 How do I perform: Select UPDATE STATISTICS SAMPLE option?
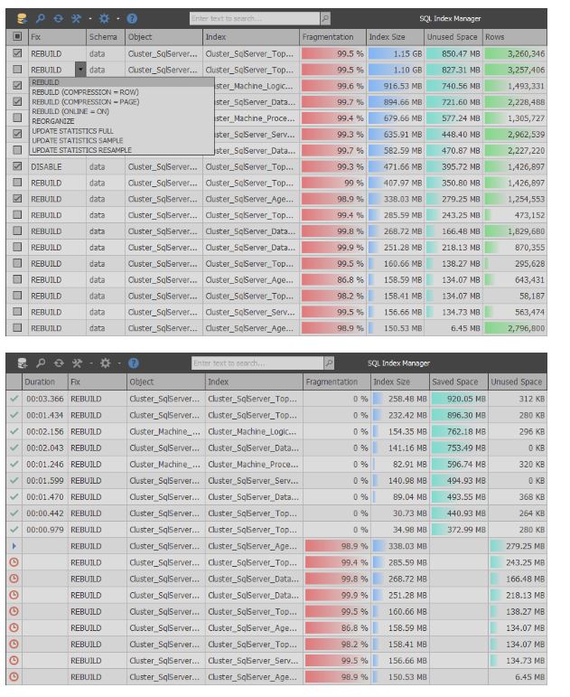(x=122, y=140)
